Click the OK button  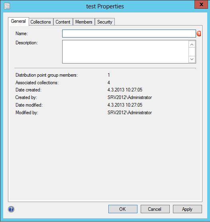(123, 209)
